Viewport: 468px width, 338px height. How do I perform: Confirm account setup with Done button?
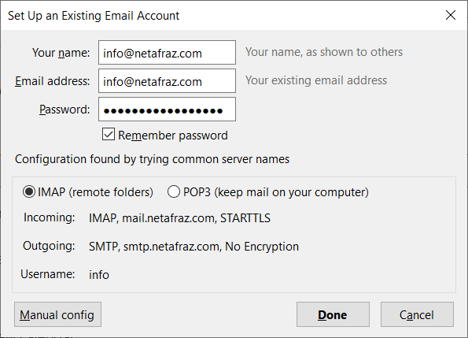pyautogui.click(x=333, y=314)
